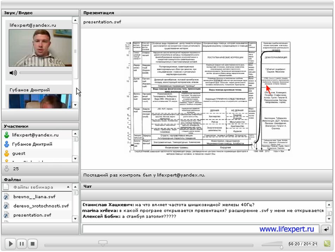Viewport: 335px width, 252px height.
Task: Click the Губанов Дмитрий video label
Action: (30, 90)
